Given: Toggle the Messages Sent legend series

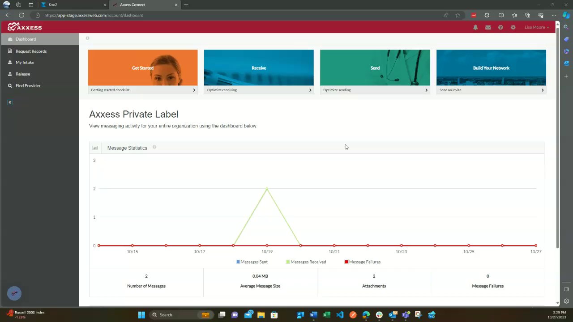Looking at the screenshot, I should click(252, 262).
